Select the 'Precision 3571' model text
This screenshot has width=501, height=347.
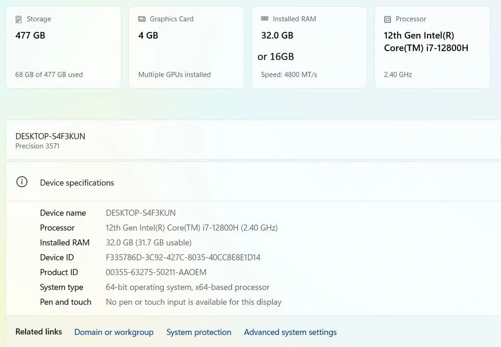(x=38, y=146)
